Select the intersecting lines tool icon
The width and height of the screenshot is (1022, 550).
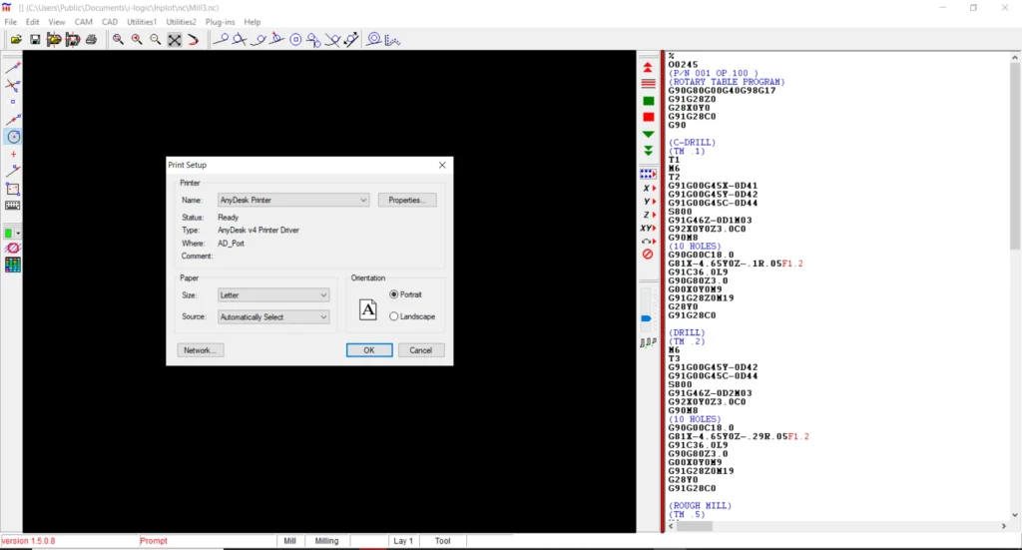click(13, 86)
